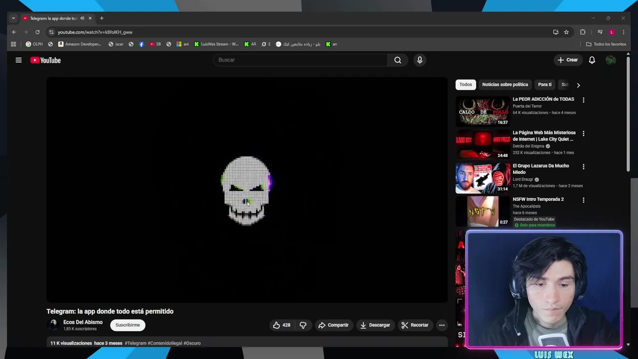Dislike the video with thumbs down
The image size is (638, 359).
(303, 325)
